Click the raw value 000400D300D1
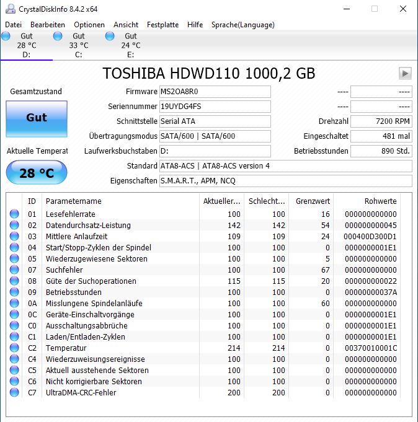Image resolution: width=418 pixels, height=422 pixels. (370, 237)
